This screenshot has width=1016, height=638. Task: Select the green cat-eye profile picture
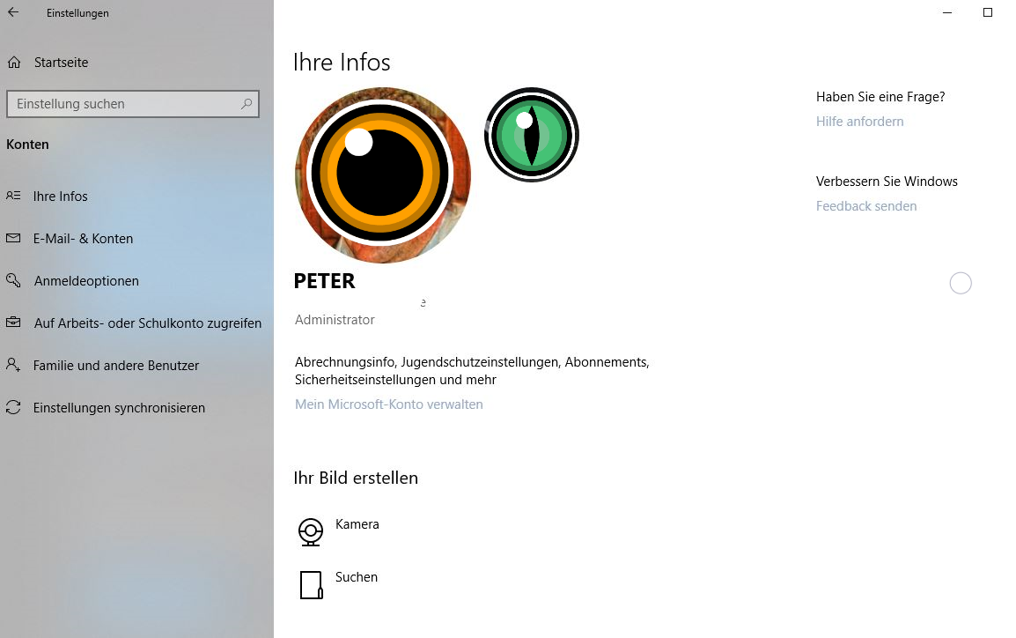(531, 135)
